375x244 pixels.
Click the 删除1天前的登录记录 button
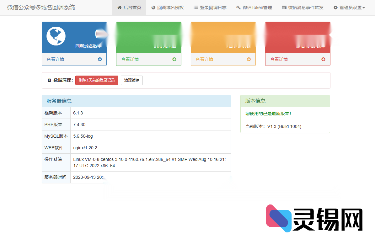pos(97,80)
